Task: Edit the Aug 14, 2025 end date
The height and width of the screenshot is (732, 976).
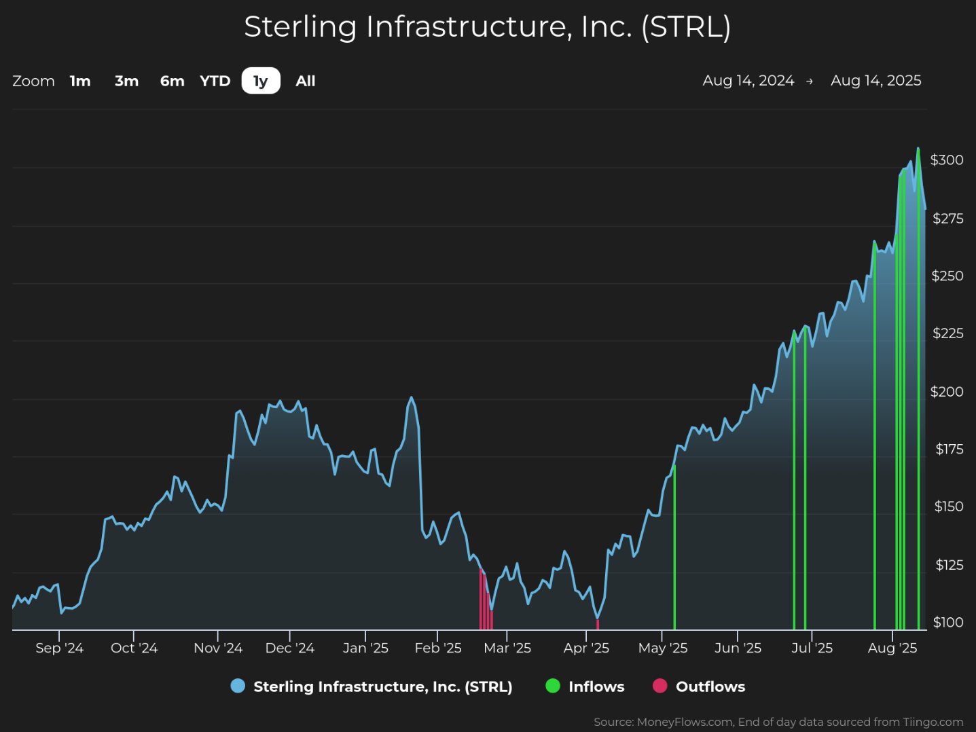Action: (x=876, y=80)
